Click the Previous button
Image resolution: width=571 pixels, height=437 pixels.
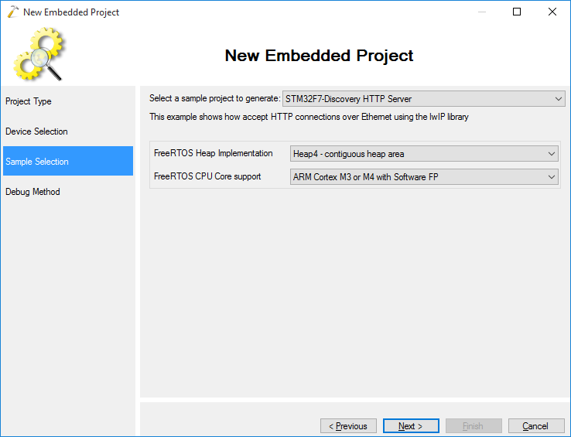coord(348,425)
